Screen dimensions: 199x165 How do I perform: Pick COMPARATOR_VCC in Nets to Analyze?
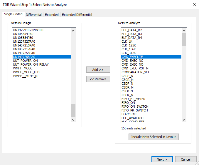(x=136, y=72)
